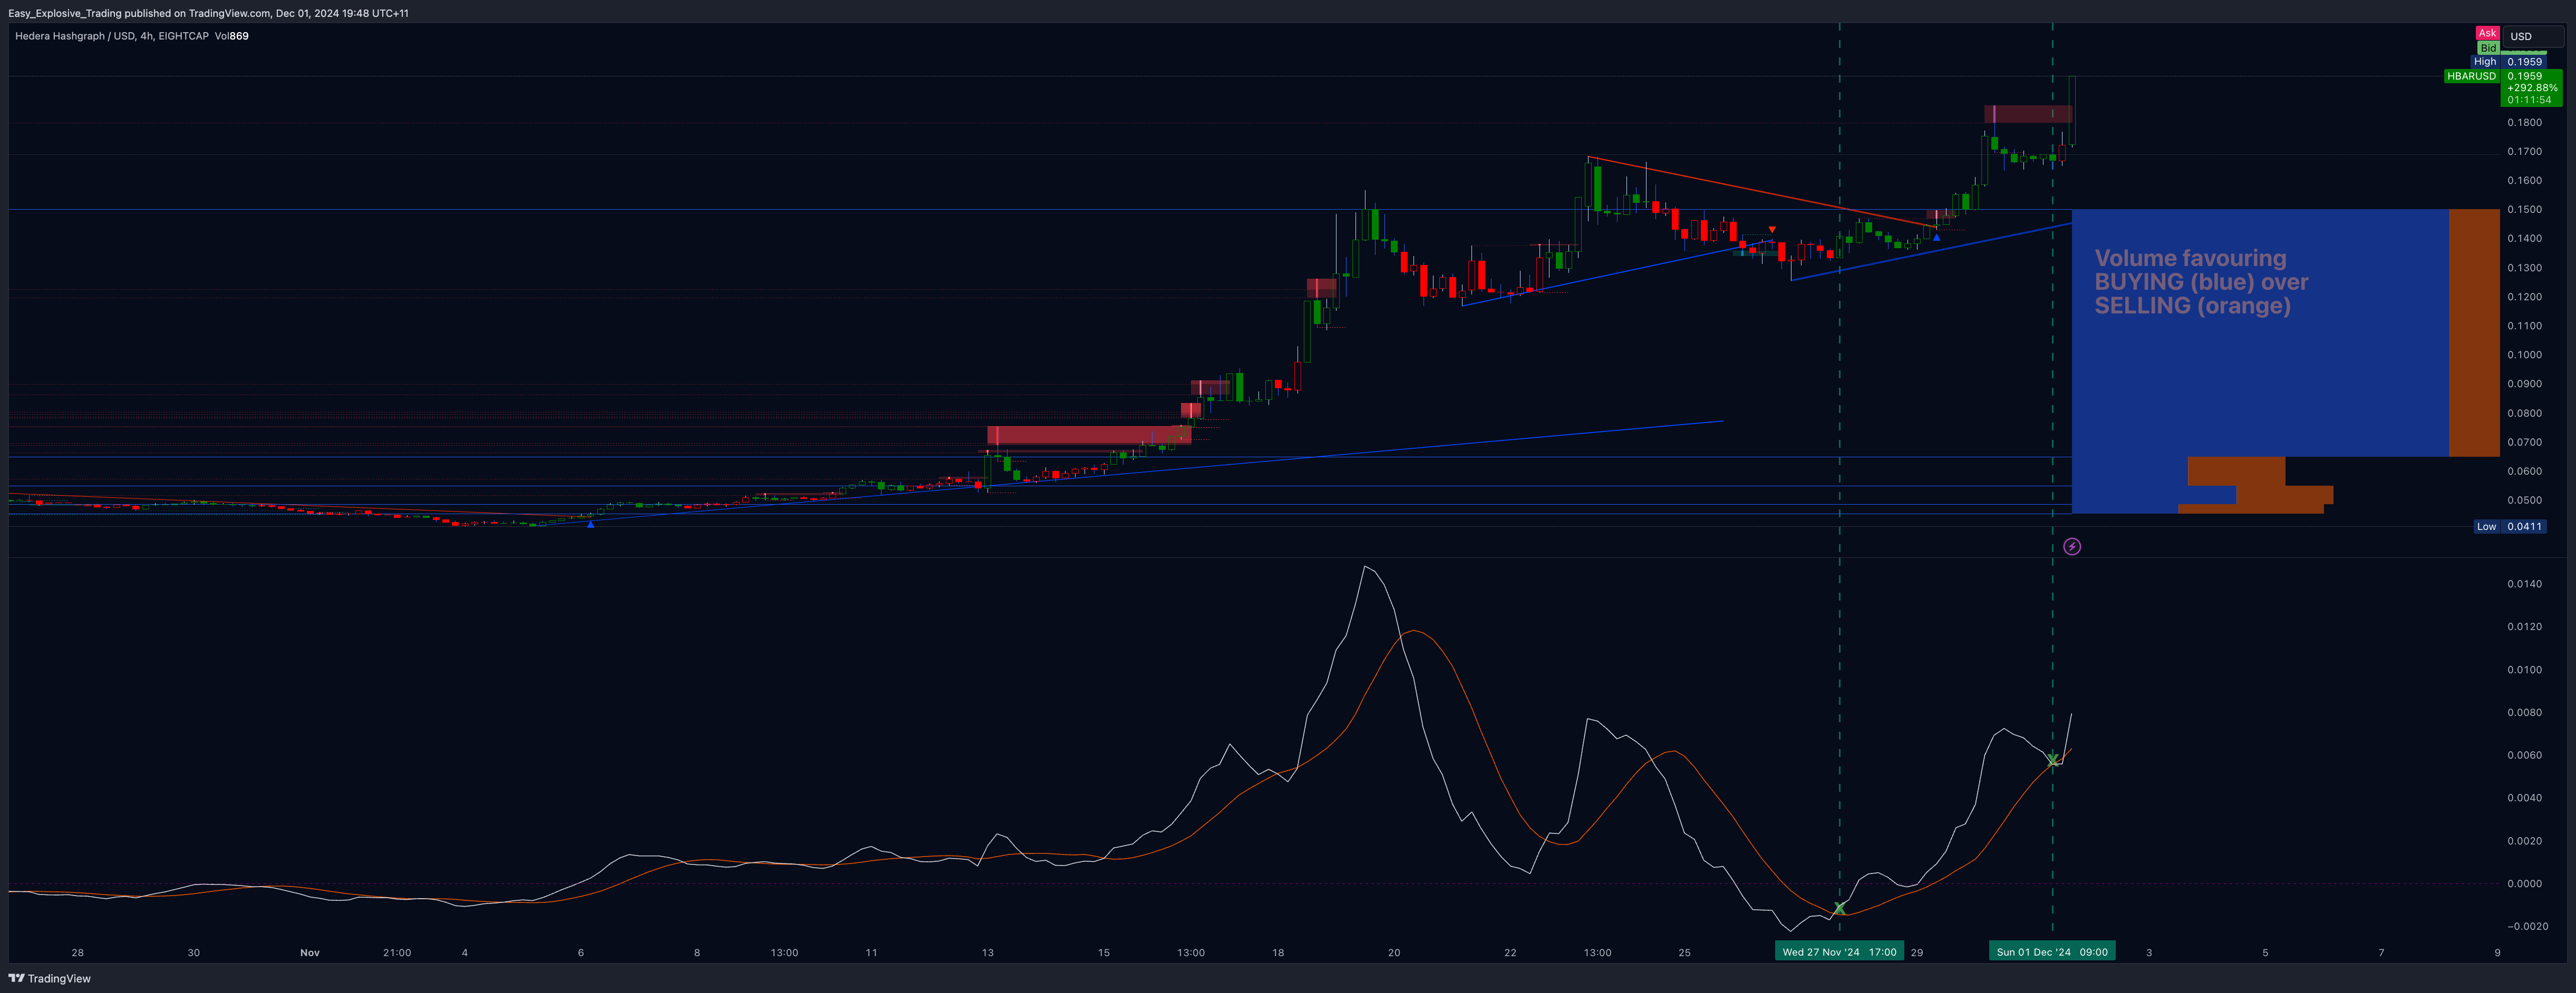The height and width of the screenshot is (993, 2576).
Task: Click the Nov label on time axis
Action: pos(310,953)
